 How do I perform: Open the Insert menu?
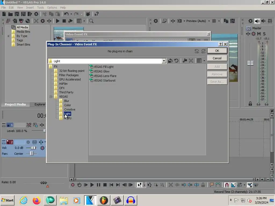pos(30,8)
